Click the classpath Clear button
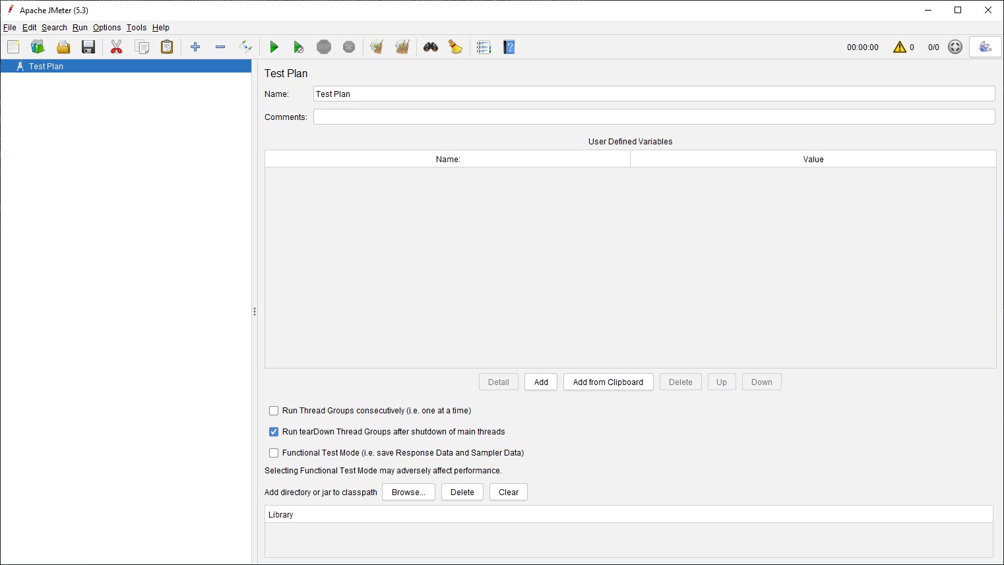Viewport: 1004px width, 565px height. (x=509, y=492)
